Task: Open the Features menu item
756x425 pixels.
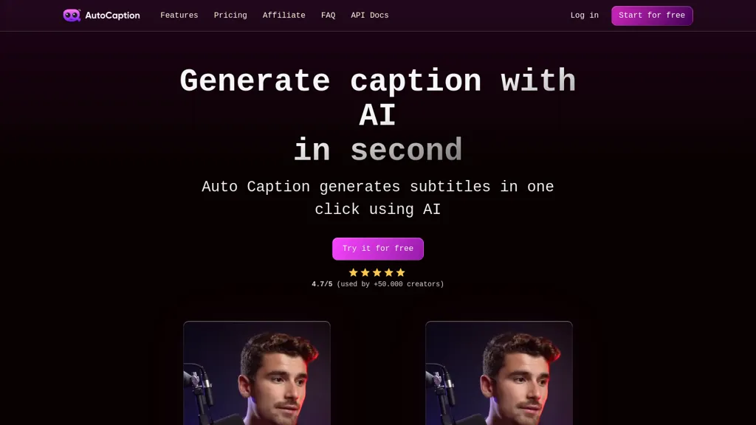Action: click(x=179, y=15)
